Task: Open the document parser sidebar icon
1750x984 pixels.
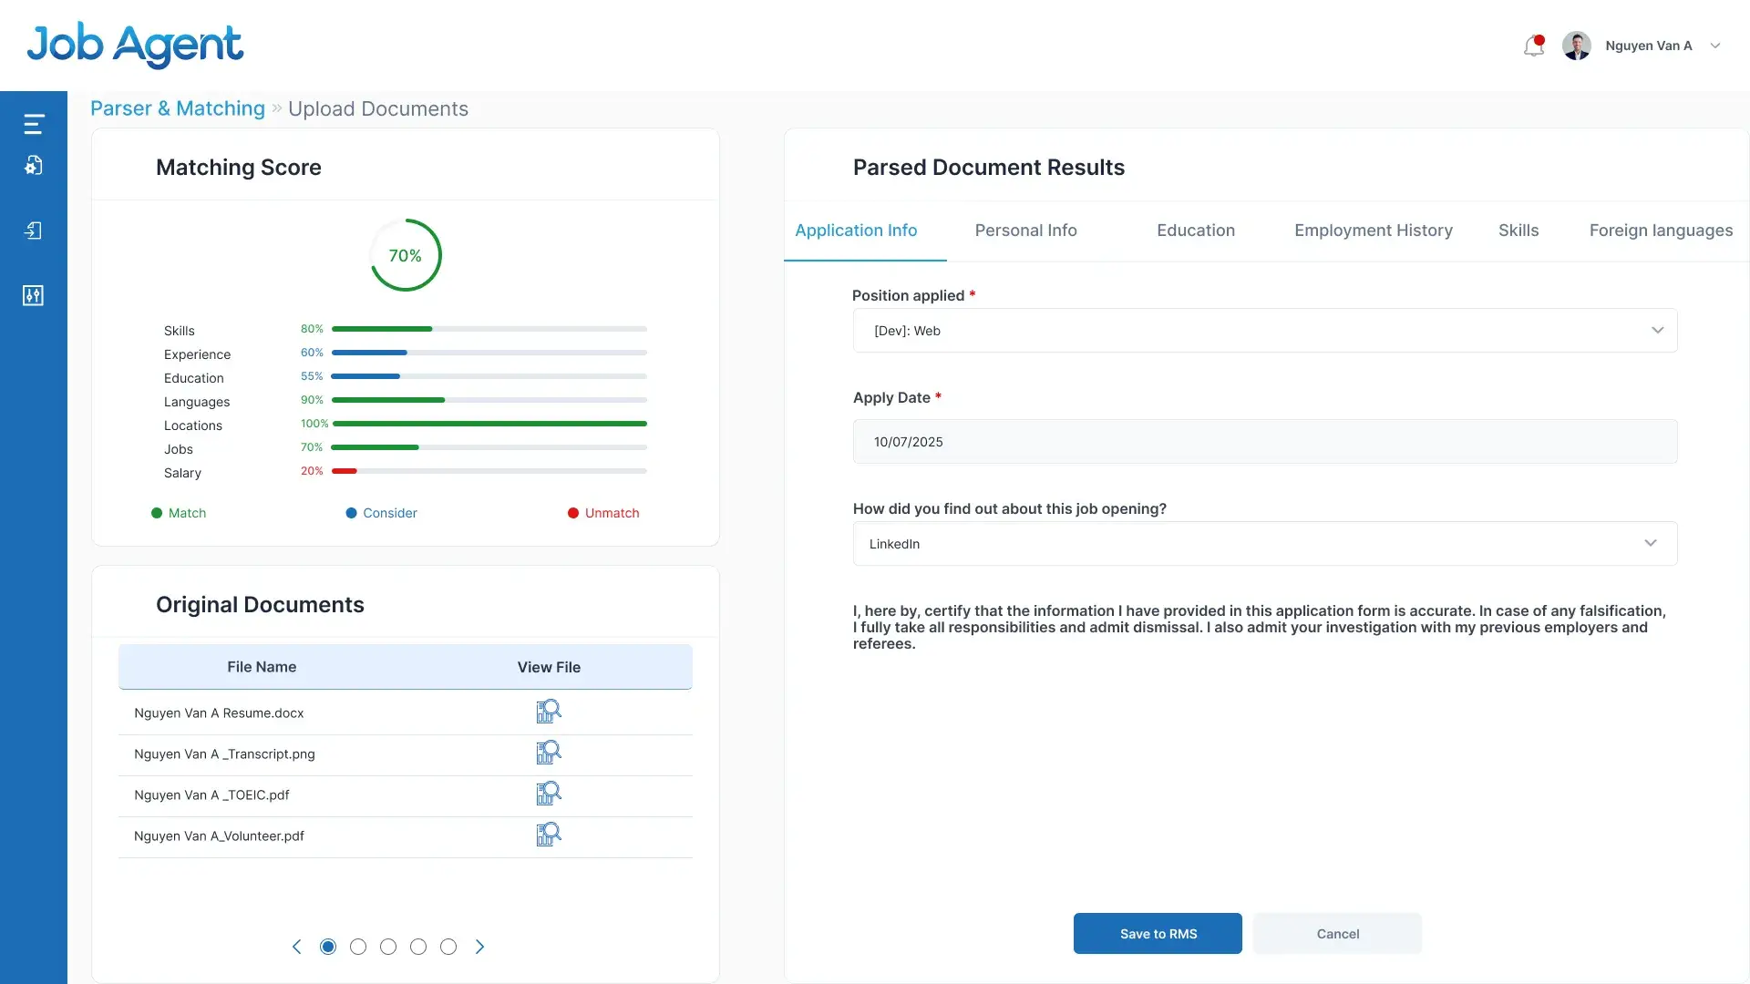Action: tap(34, 165)
